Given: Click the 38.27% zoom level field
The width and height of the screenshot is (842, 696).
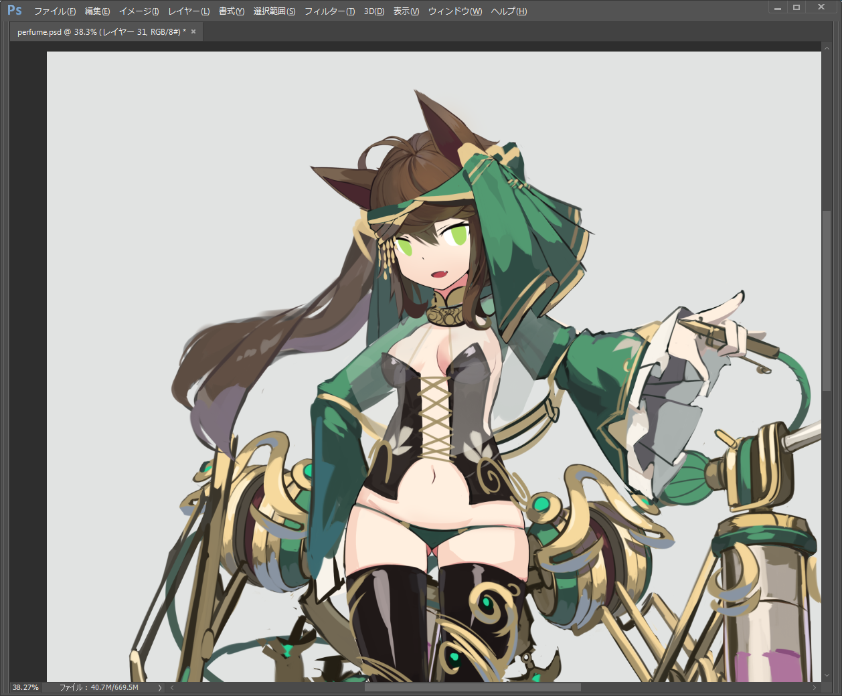Looking at the screenshot, I should click(26, 687).
